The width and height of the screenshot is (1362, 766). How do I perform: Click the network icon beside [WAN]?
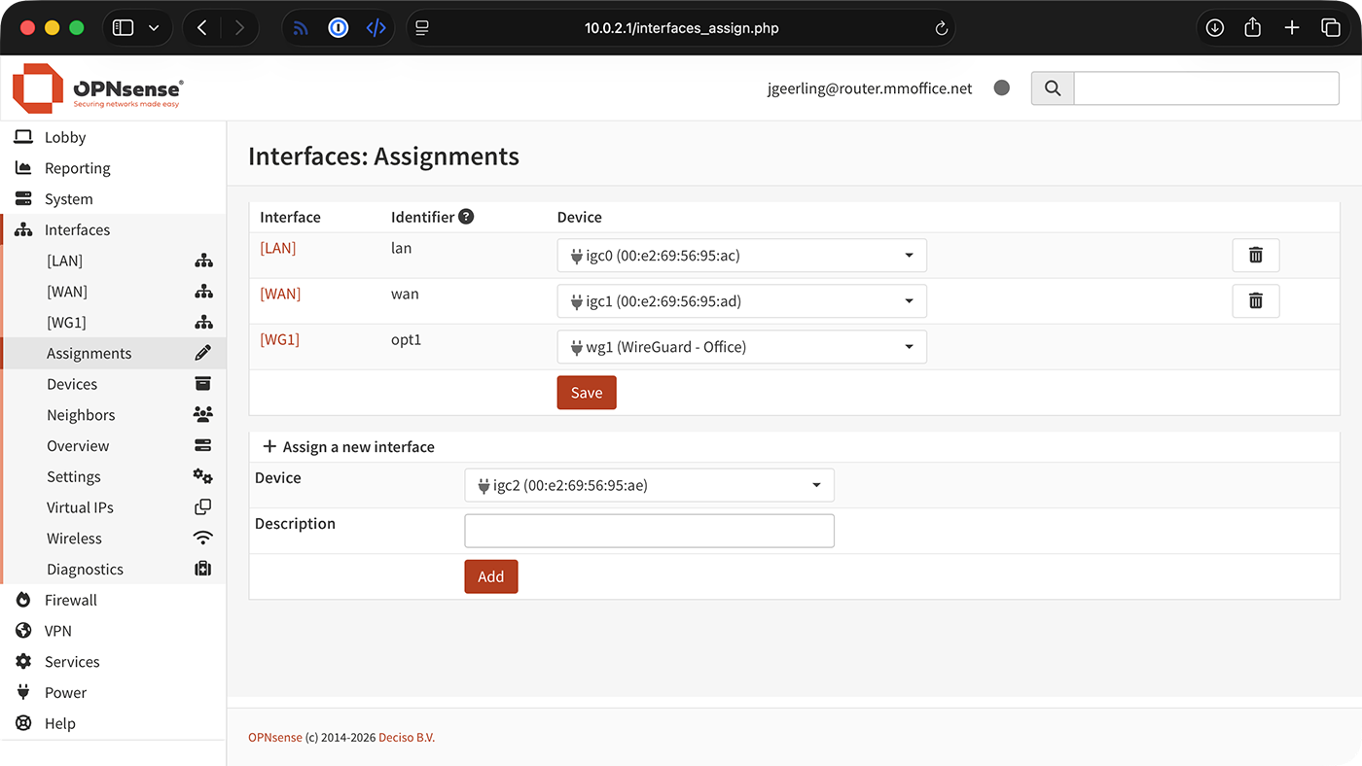tap(203, 292)
